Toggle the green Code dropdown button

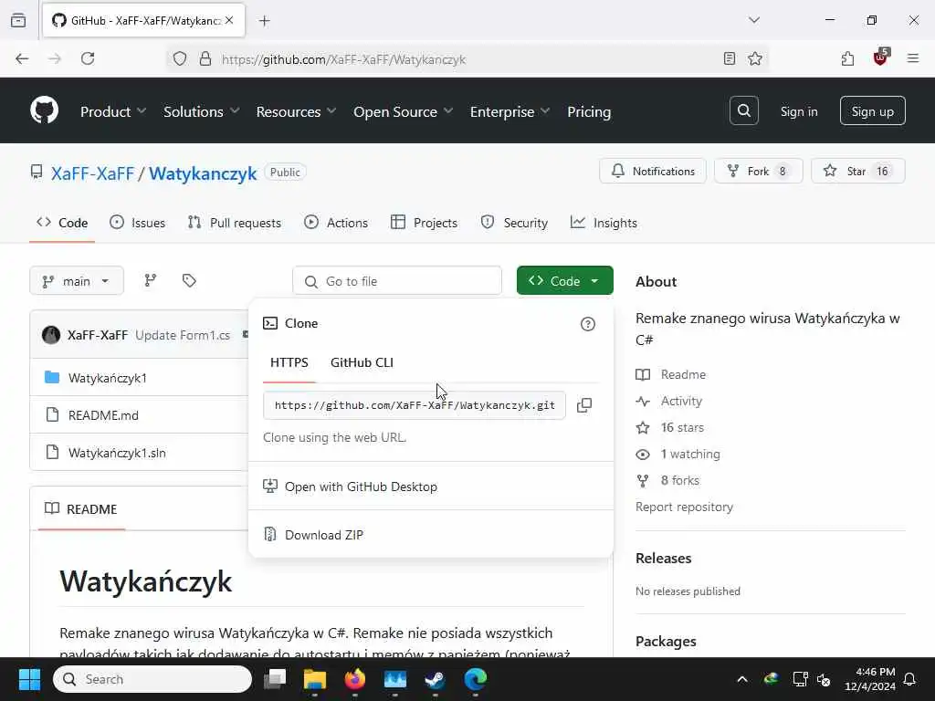564,281
